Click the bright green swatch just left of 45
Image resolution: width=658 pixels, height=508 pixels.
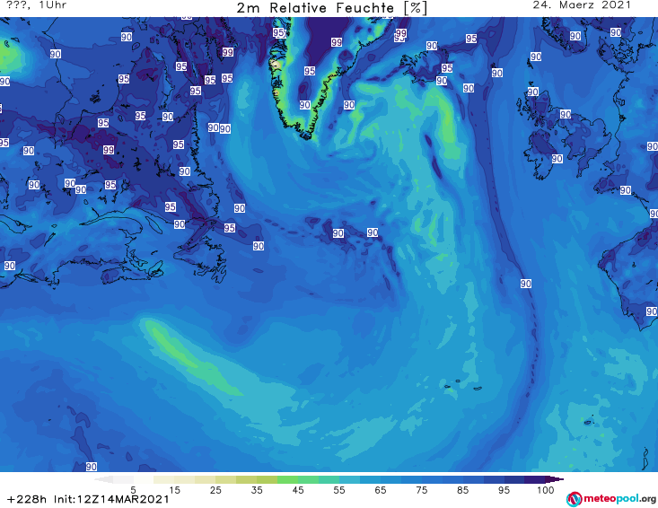pos(287,479)
